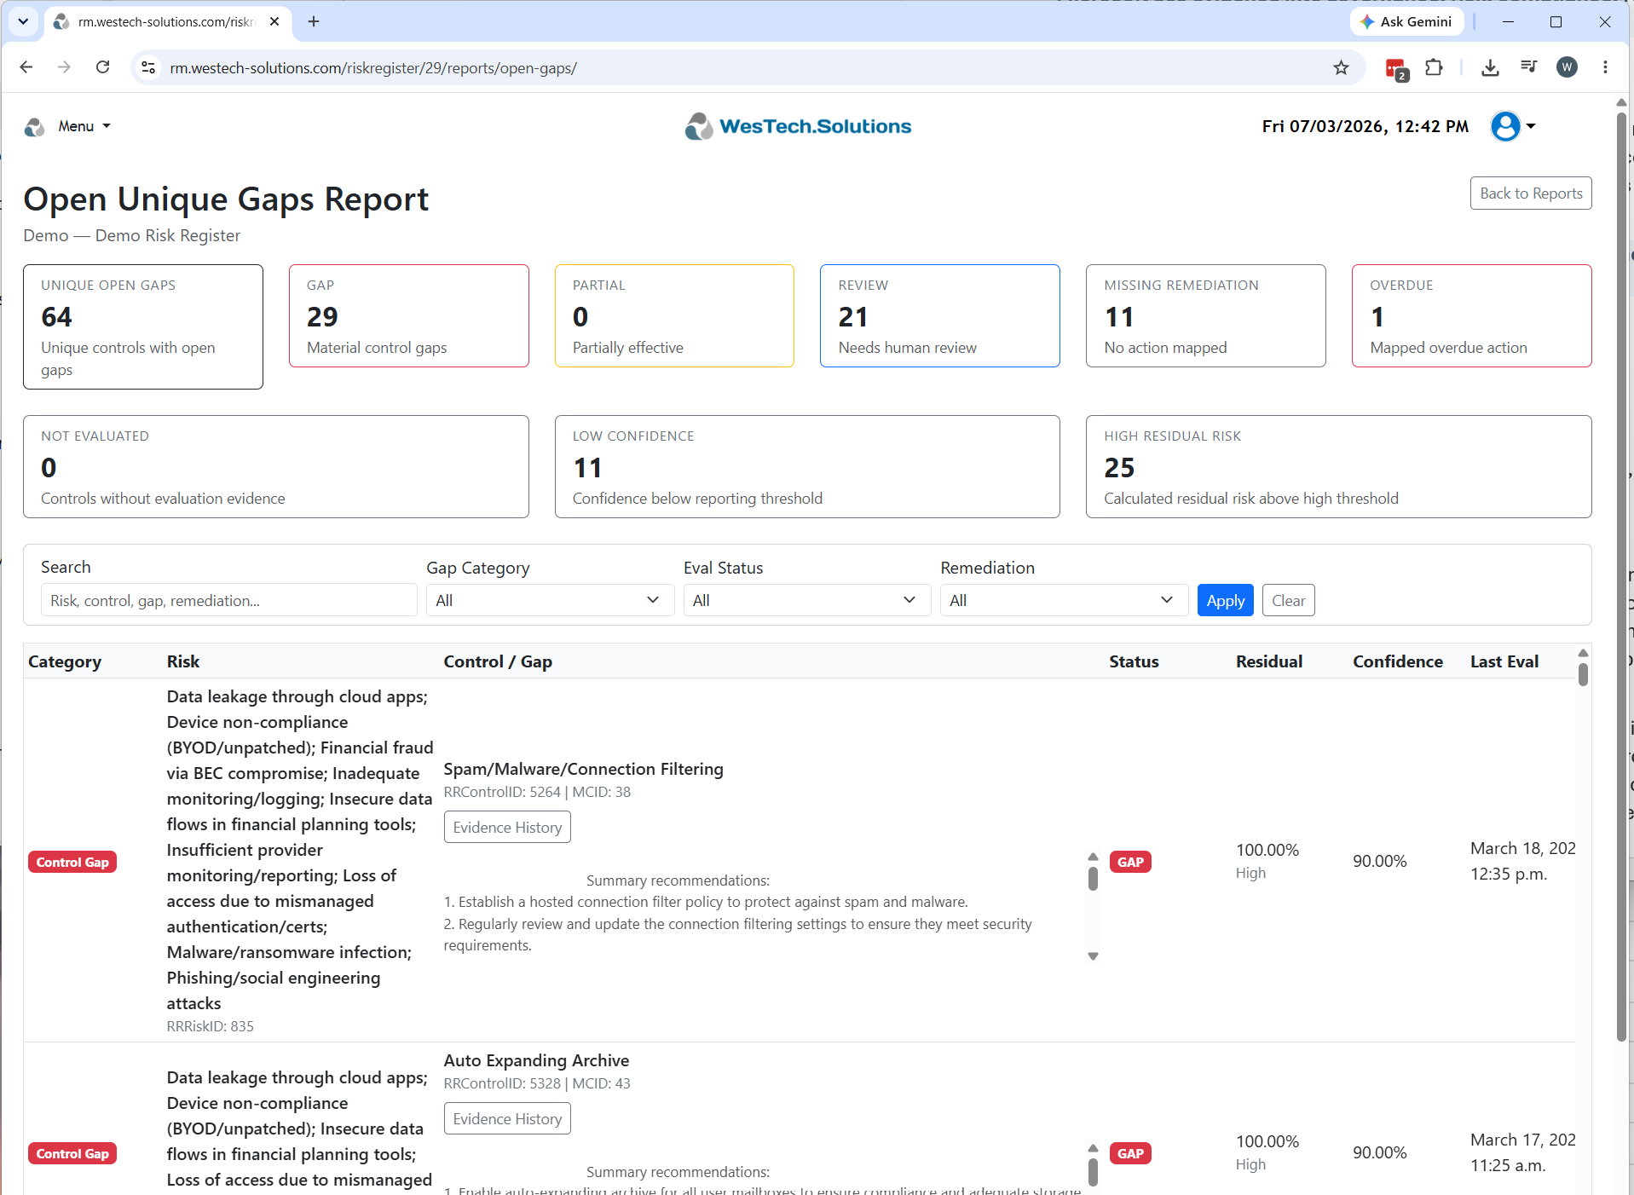Reload the current page
1634x1195 pixels.
click(x=102, y=67)
